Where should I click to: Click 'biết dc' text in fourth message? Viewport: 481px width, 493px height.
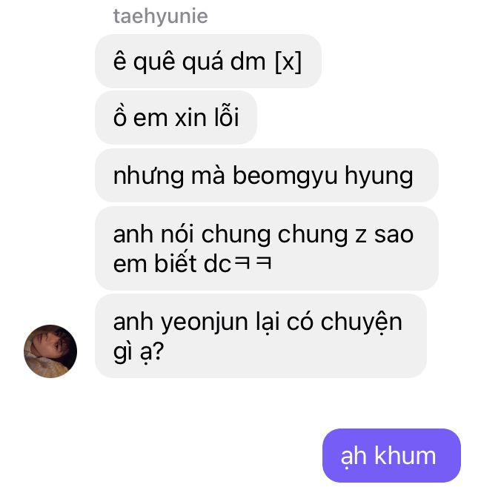[x=193, y=263]
